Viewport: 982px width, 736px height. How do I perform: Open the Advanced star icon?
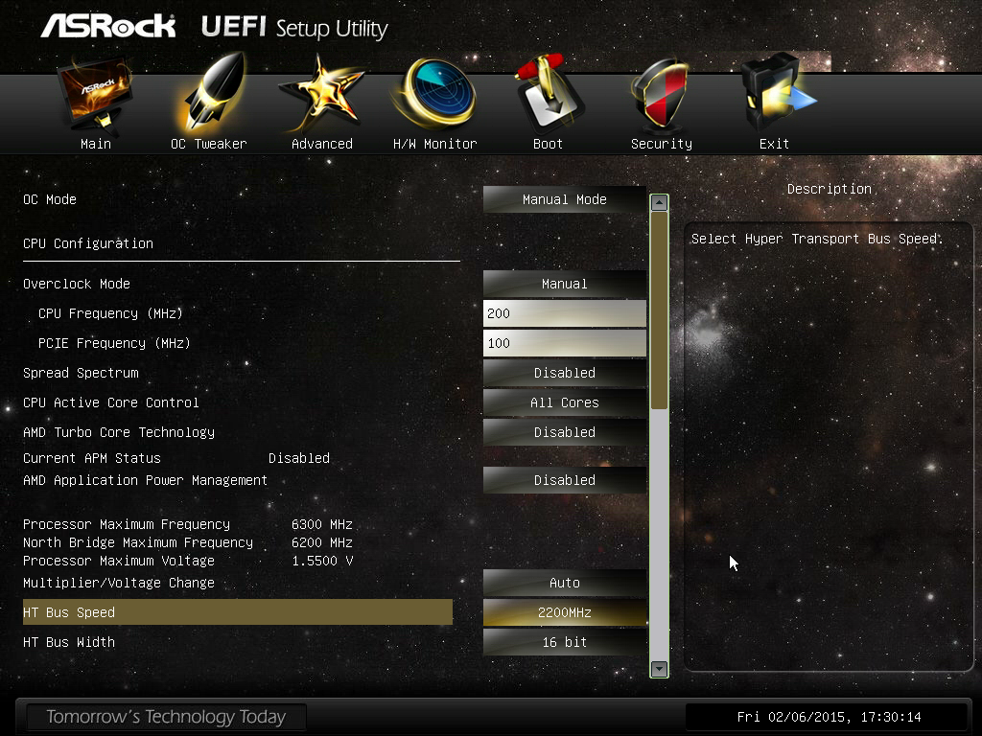click(x=321, y=93)
